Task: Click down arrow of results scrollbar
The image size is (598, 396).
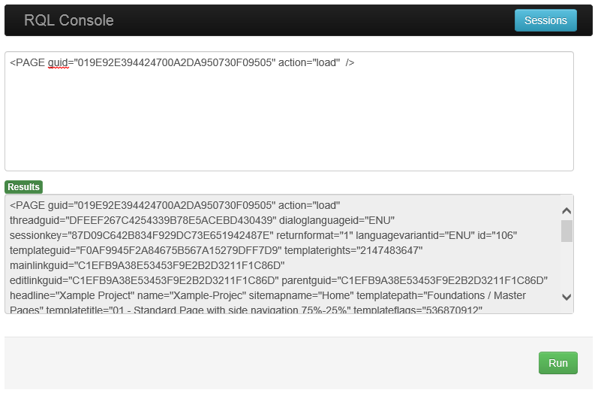Action: coord(566,297)
